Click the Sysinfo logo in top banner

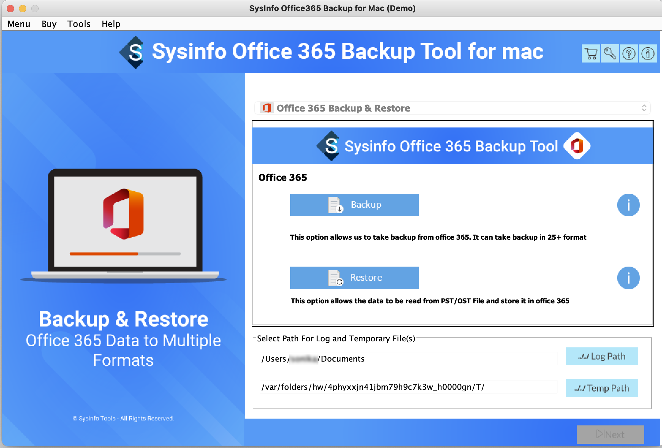tap(132, 52)
